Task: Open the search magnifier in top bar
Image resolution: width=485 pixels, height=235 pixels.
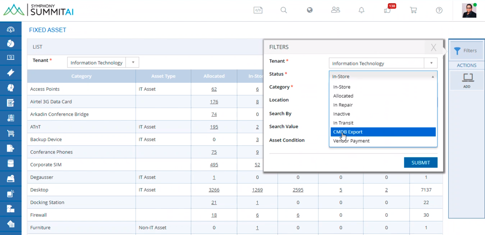Action: 284,10
